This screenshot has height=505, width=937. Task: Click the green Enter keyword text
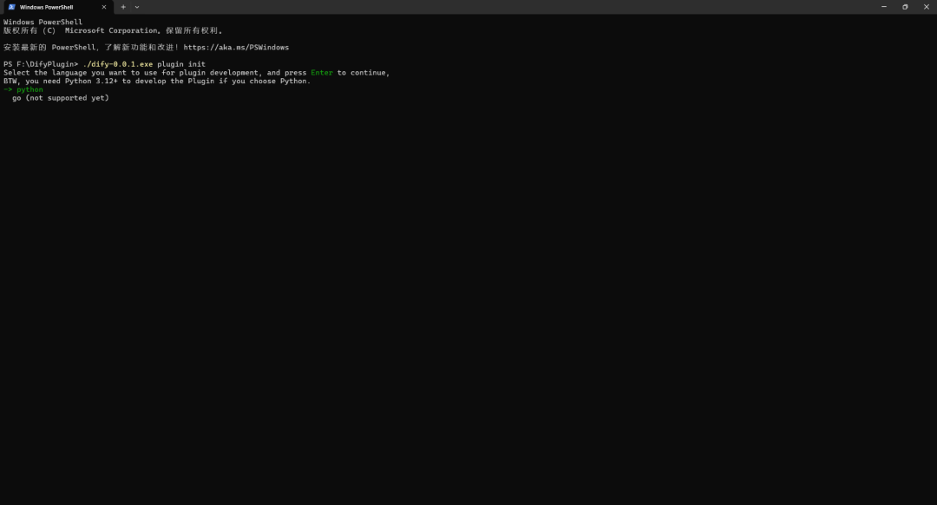322,72
